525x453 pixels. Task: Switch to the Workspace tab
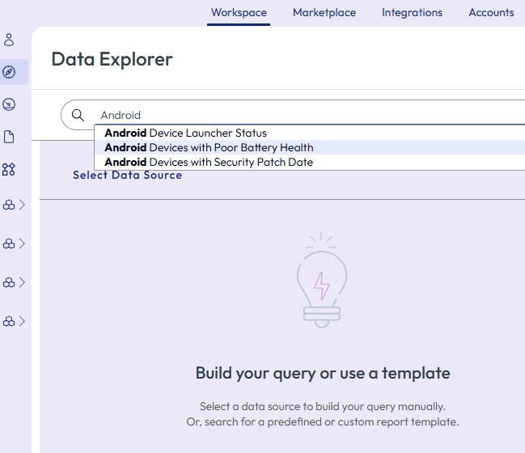[239, 13]
